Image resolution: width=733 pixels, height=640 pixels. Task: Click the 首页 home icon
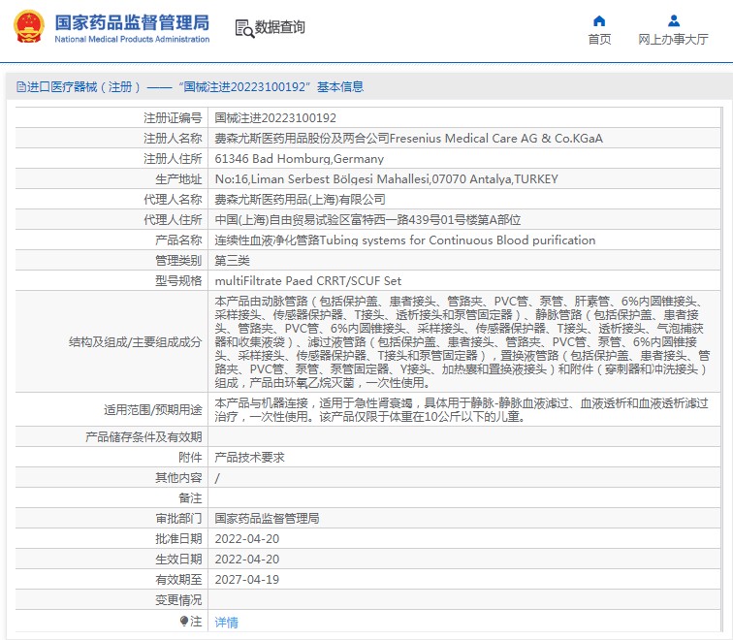click(x=599, y=21)
